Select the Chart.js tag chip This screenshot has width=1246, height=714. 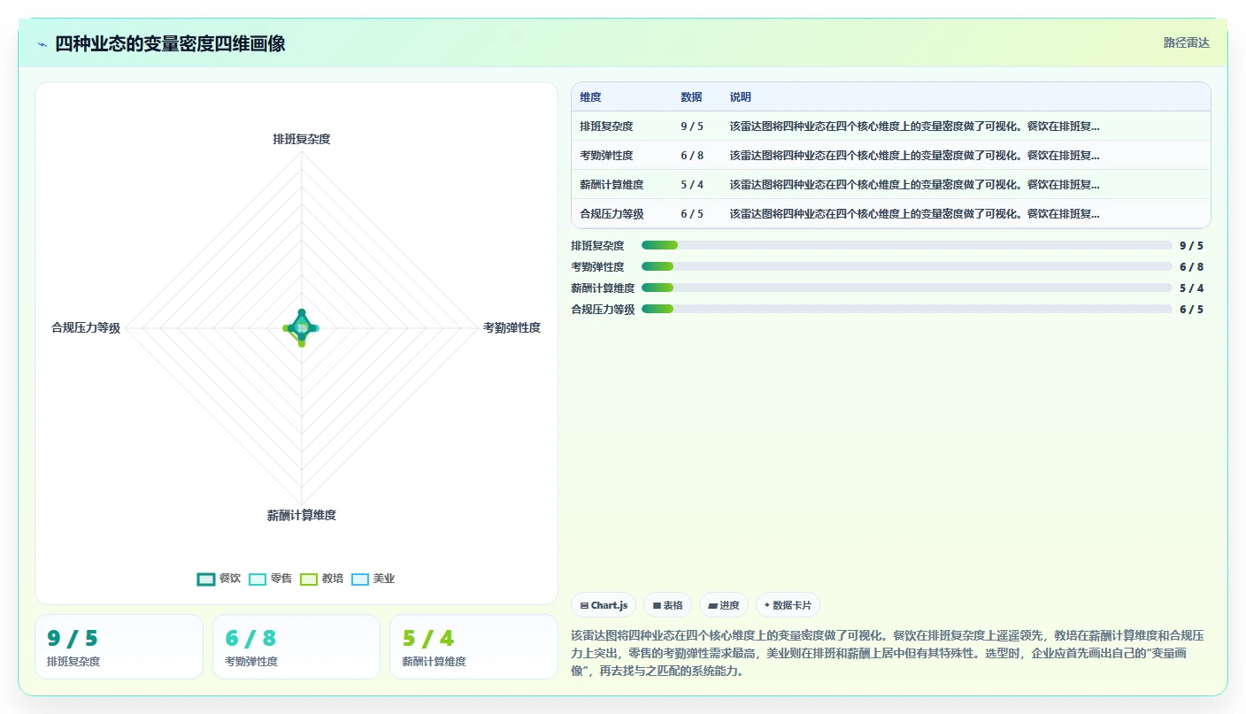604,605
